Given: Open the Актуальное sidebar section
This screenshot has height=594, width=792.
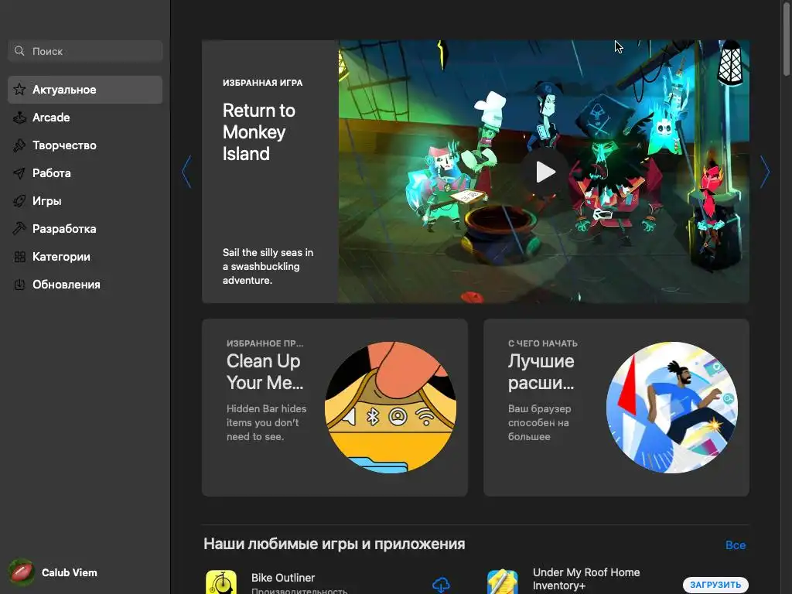Looking at the screenshot, I should 85,90.
